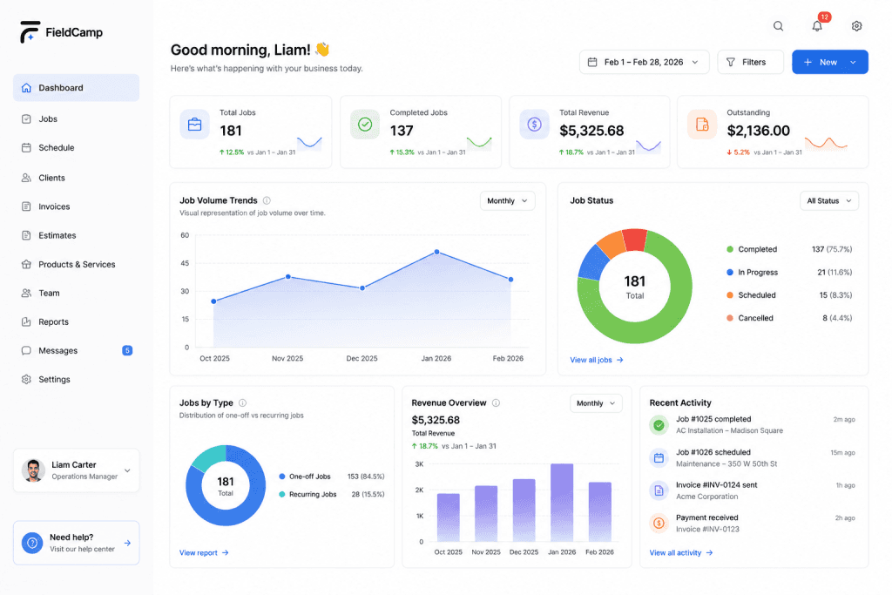Click the Recurring Jobs legend dot

point(281,494)
